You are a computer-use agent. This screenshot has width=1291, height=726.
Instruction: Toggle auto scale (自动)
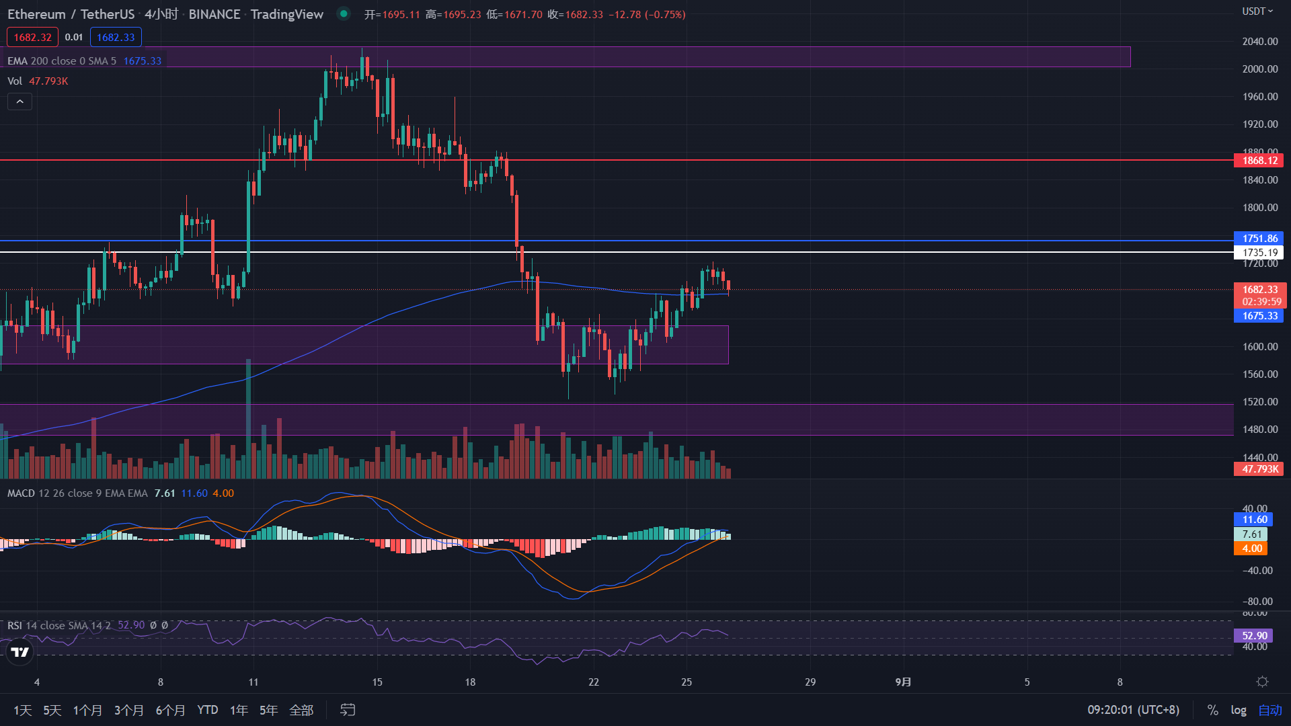point(1270,710)
